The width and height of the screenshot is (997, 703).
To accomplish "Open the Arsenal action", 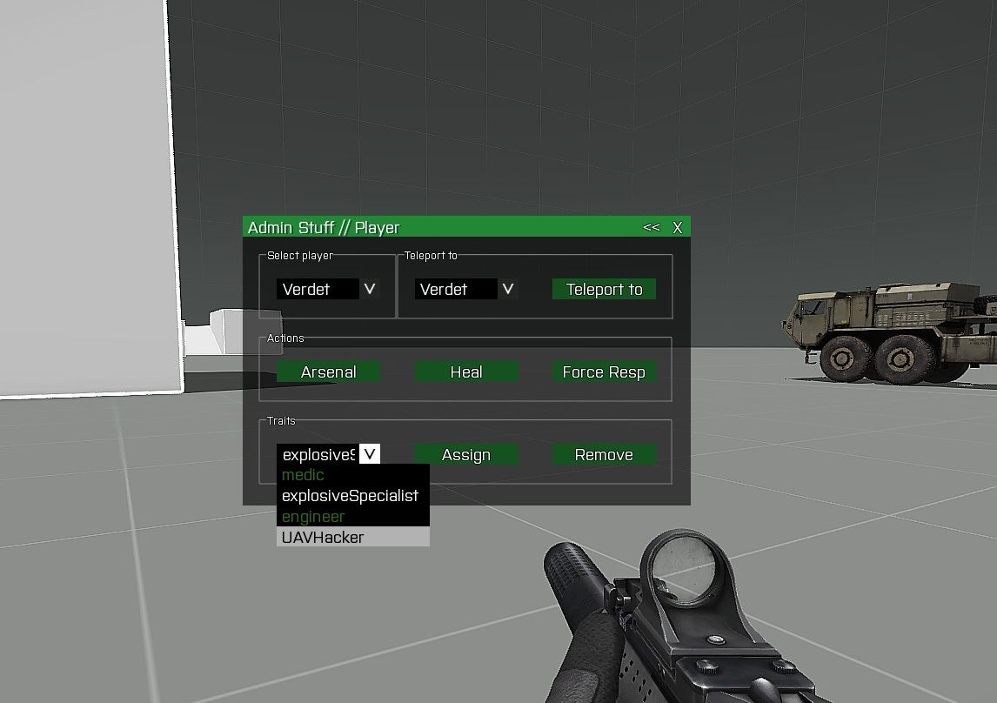I will pyautogui.click(x=328, y=372).
